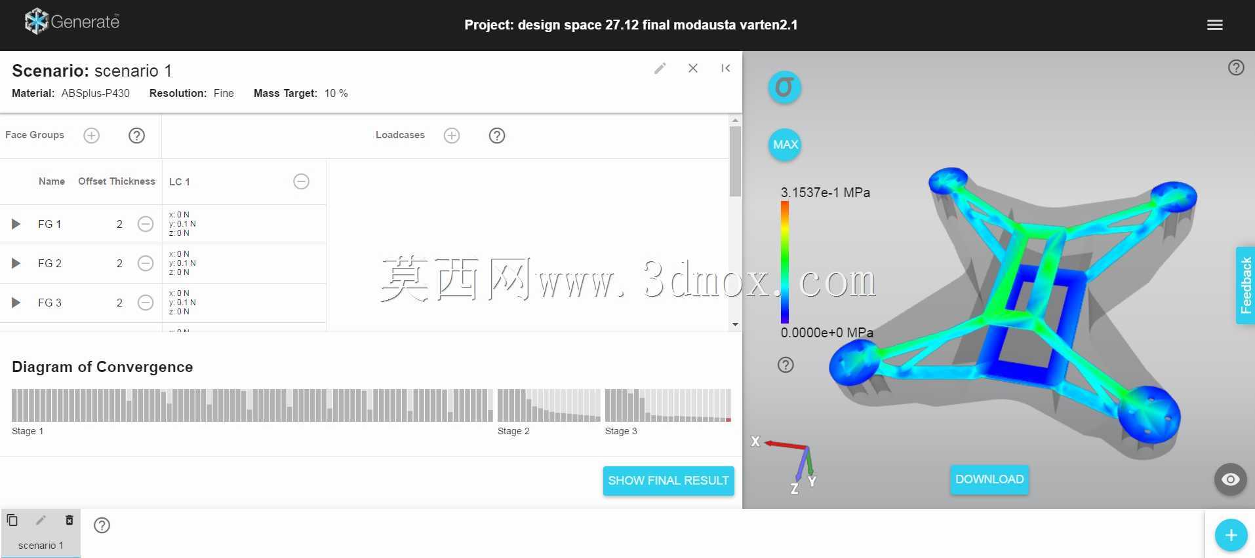Screen dimensions: 1255x558
Task: Expand the FG 3 row
Action: pyautogui.click(x=16, y=303)
